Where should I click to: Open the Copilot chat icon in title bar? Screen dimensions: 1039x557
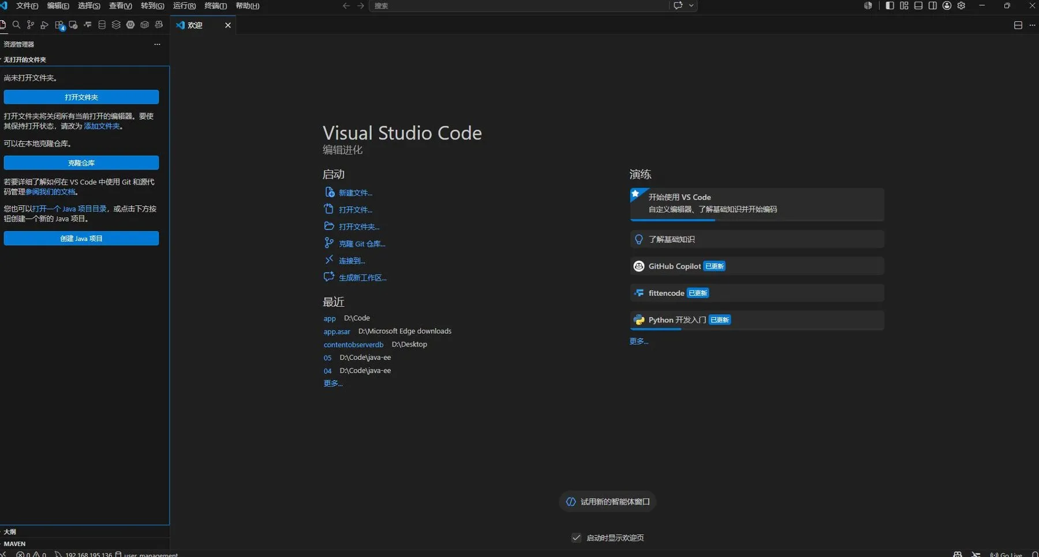coord(678,6)
